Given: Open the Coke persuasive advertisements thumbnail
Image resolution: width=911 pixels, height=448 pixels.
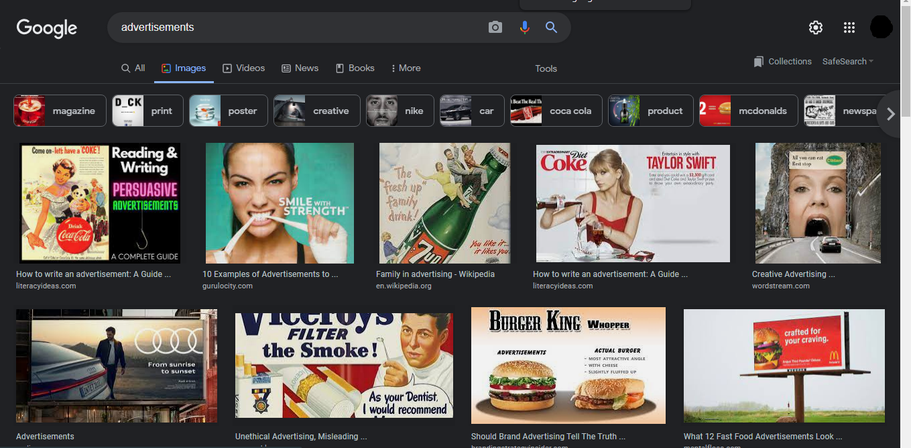Looking at the screenshot, I should click(100, 203).
